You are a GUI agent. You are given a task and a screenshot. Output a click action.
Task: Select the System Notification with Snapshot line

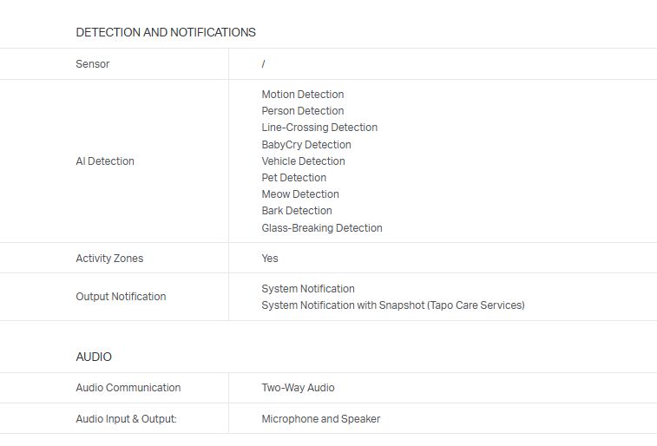(x=393, y=305)
